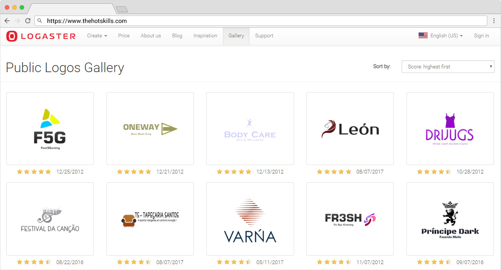Click the date 11/07/2012
501x270 pixels.
(x=370, y=262)
